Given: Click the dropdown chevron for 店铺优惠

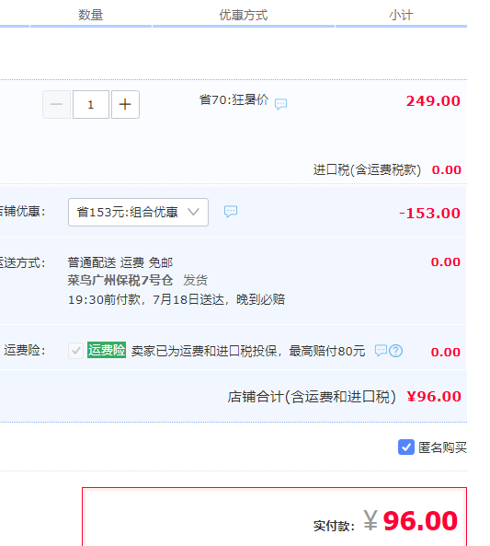Looking at the screenshot, I should 193,212.
